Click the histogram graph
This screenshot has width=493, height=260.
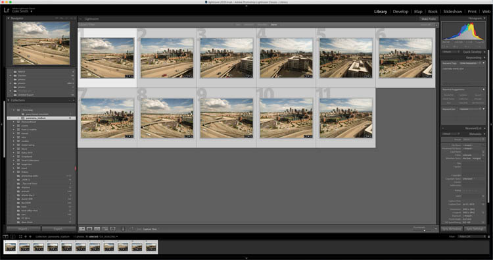pyautogui.click(x=463, y=31)
